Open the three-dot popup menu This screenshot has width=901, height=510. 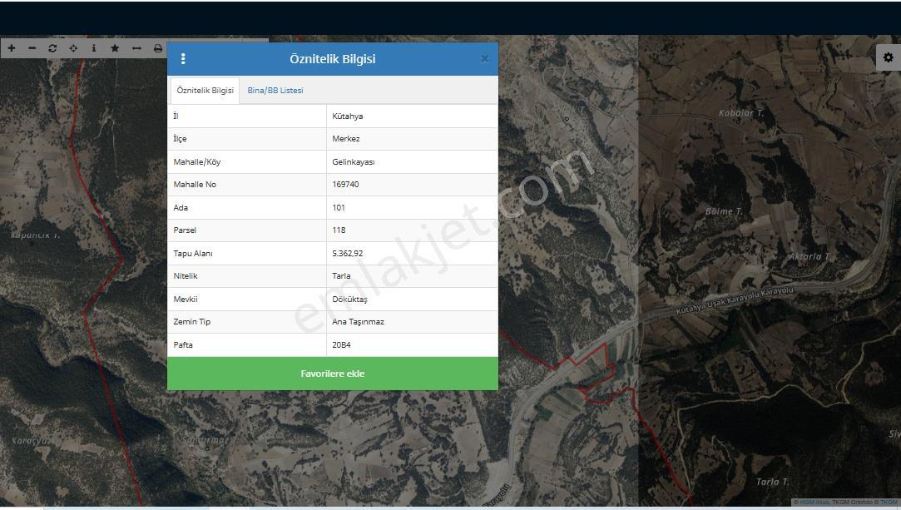183,58
